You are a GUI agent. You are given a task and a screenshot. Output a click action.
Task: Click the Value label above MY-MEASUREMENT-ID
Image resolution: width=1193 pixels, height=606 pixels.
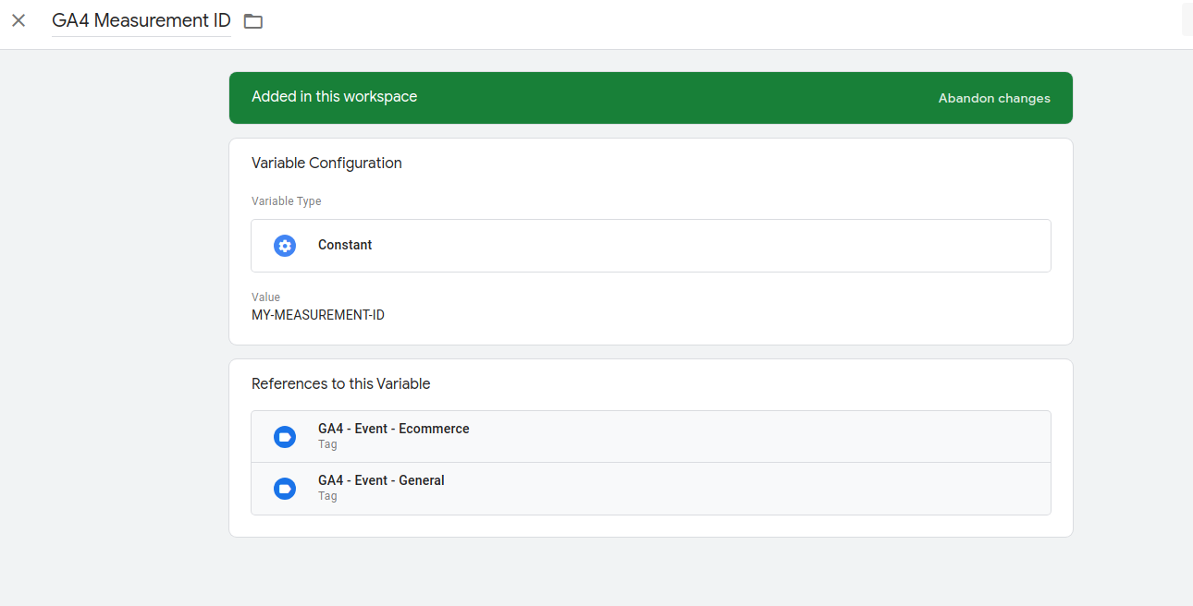coord(265,297)
